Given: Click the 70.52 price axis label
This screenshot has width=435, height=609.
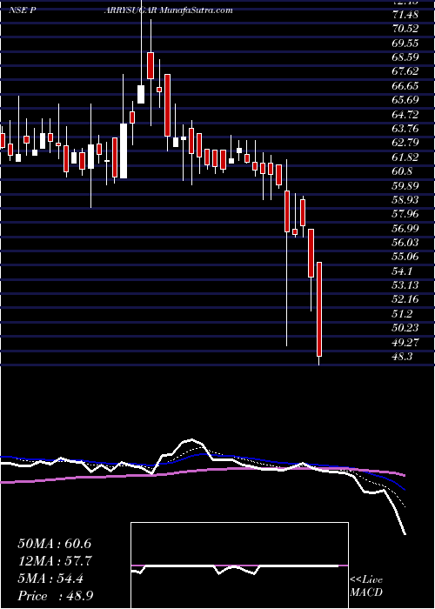Looking at the screenshot, I should click(x=405, y=29).
